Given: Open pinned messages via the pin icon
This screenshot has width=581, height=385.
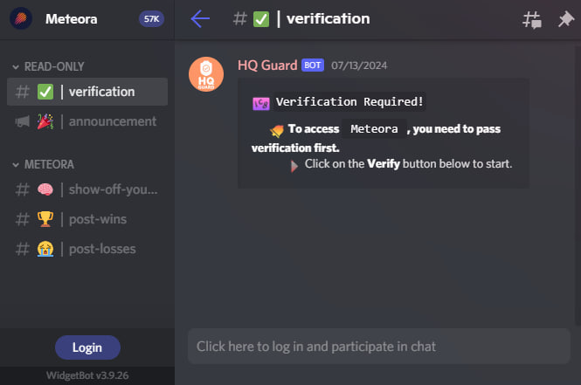Looking at the screenshot, I should click(x=566, y=19).
